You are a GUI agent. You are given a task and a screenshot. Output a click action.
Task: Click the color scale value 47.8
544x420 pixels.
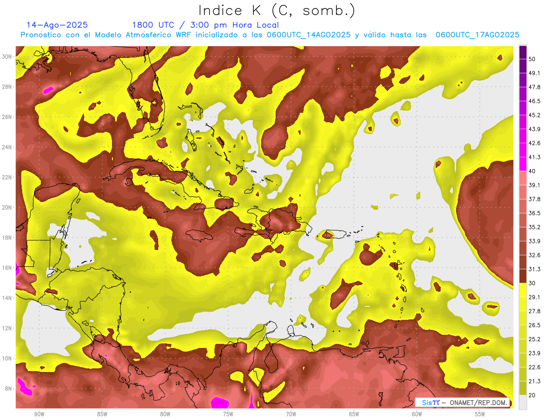pos(534,87)
